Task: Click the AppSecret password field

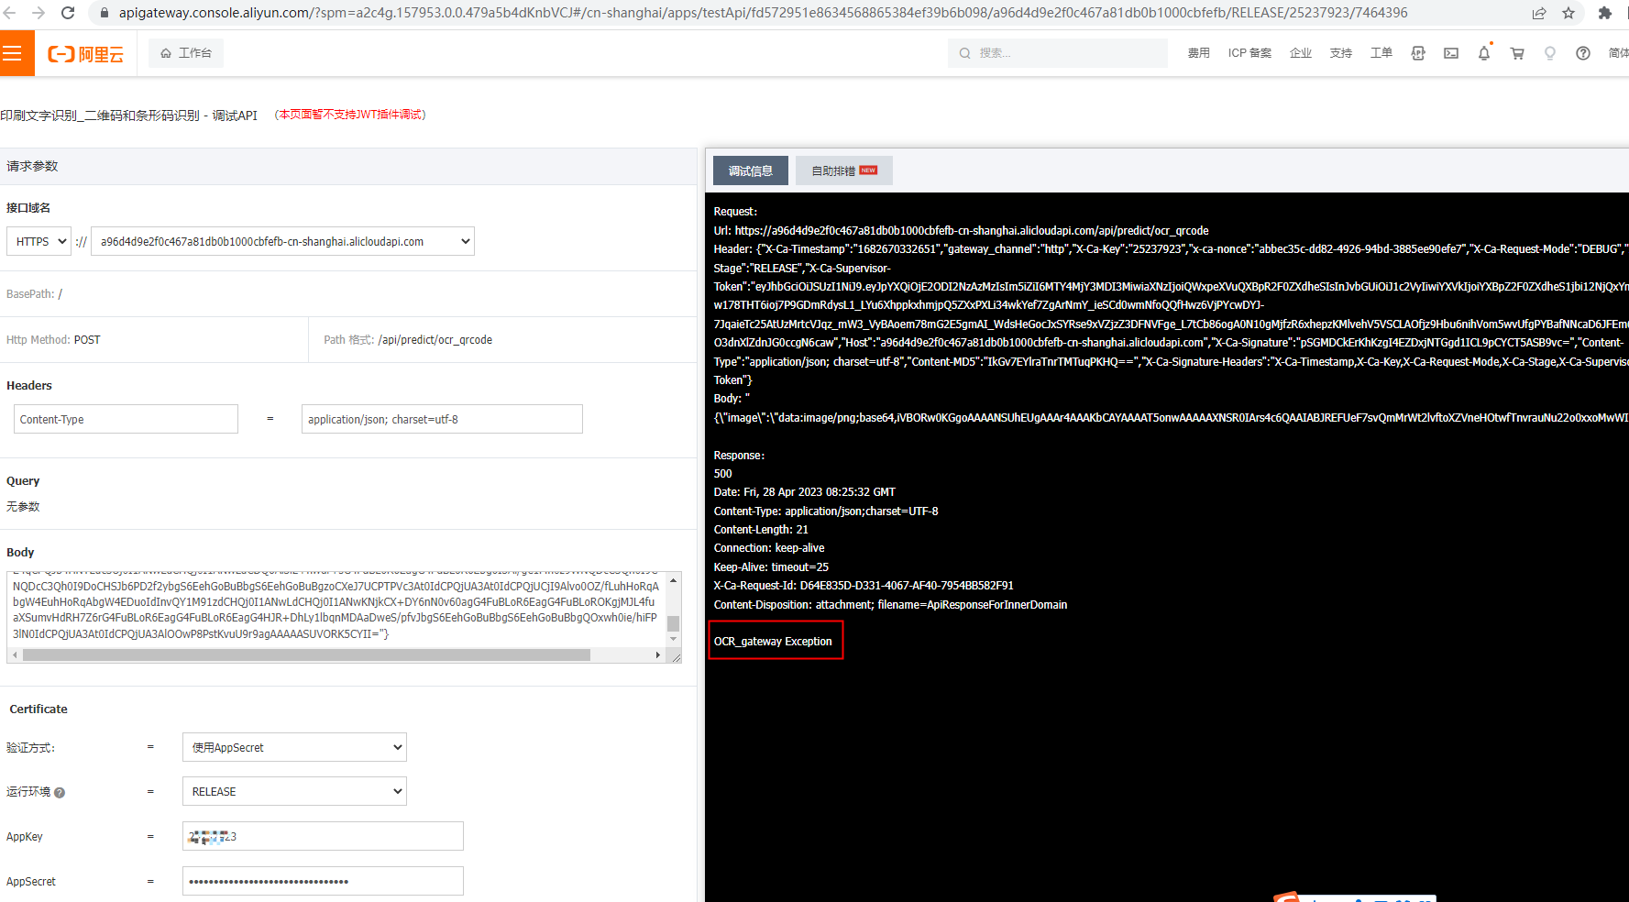Action: tap(323, 881)
